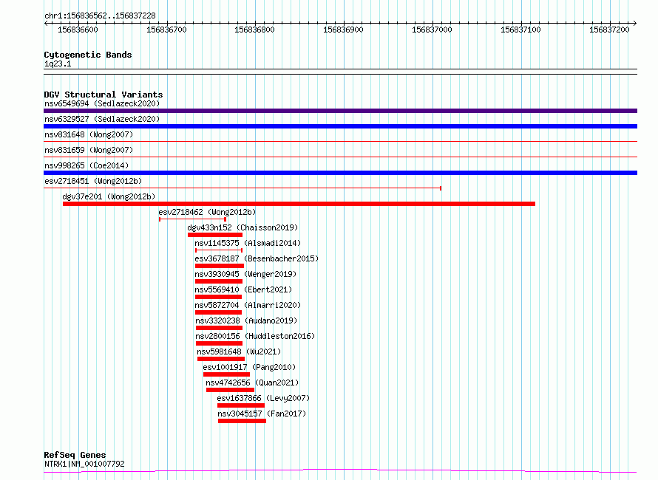Select the red nsv5569410 variant bar
Image resolution: width=658 pixels, height=480 pixels.
click(x=218, y=297)
